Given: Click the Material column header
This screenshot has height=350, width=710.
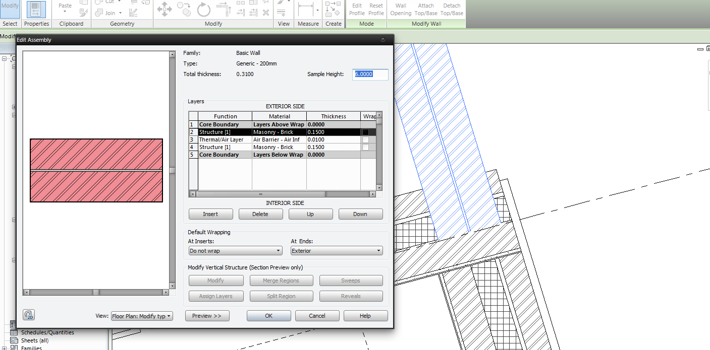Looking at the screenshot, I should coord(279,116).
